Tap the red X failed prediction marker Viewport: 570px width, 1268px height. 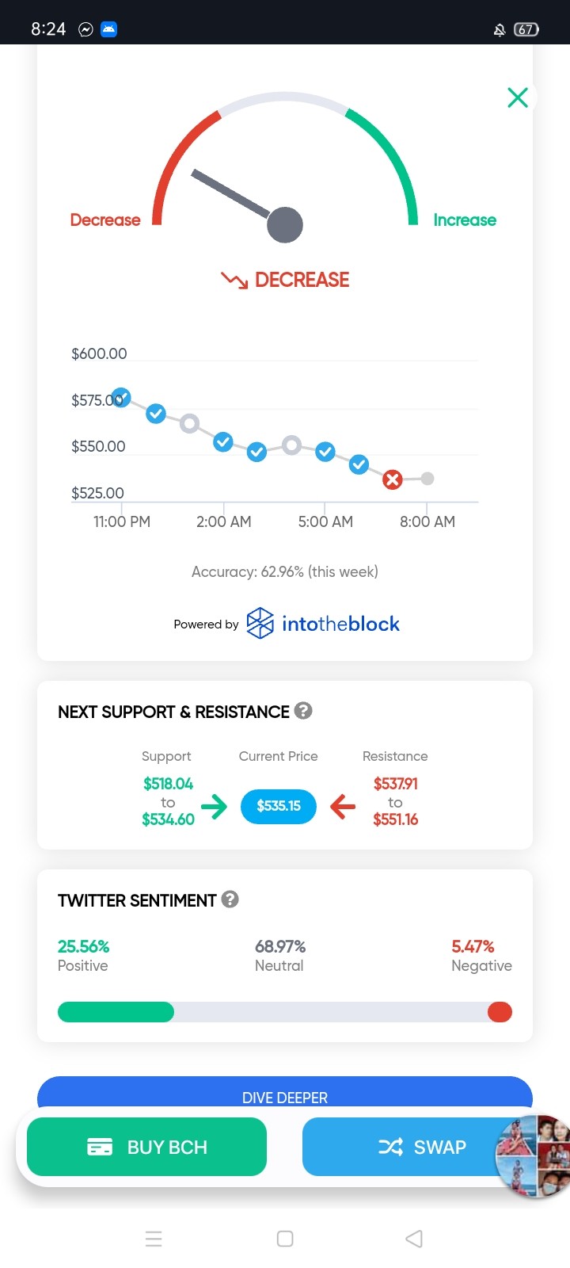393,479
